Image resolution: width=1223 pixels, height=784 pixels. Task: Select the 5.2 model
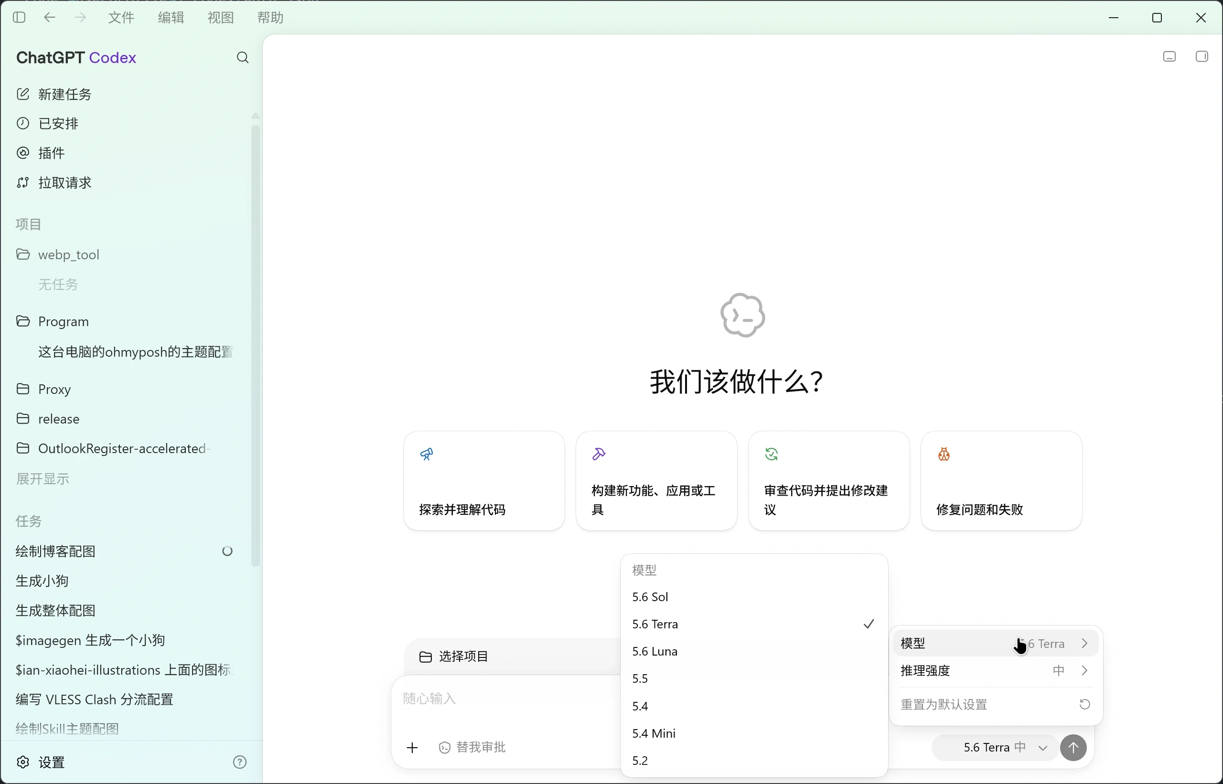754,761
